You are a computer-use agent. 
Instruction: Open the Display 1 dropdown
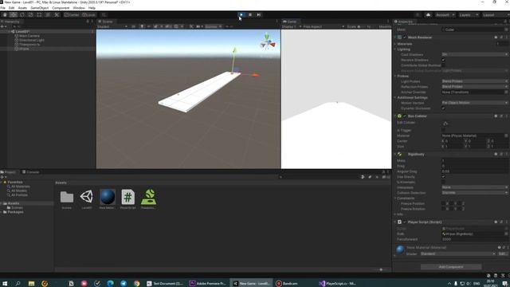click(292, 26)
